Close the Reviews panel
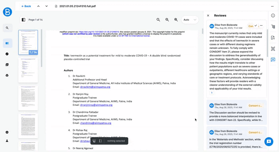The height and width of the screenshot is (152, 279). 208,16
